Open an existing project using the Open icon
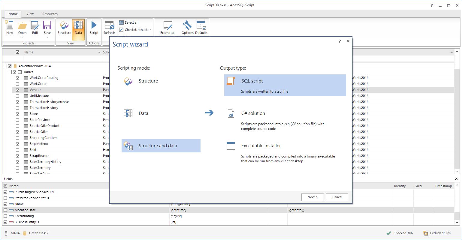Image resolution: width=462 pixels, height=240 pixels. (x=22, y=27)
